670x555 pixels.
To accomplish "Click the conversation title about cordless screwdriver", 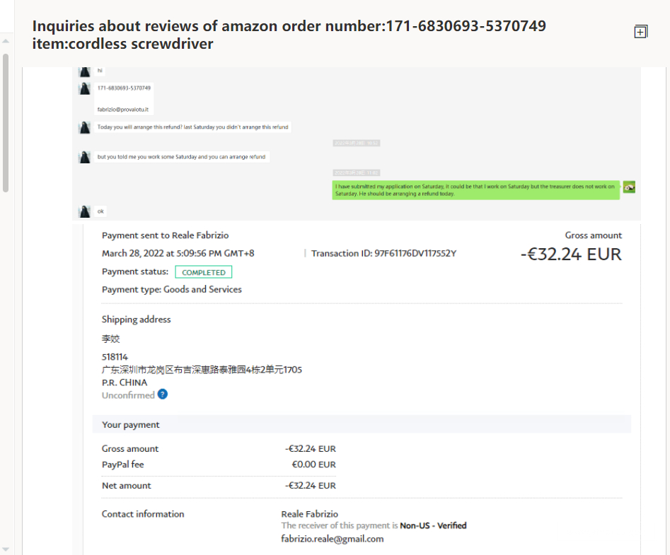I will click(289, 35).
